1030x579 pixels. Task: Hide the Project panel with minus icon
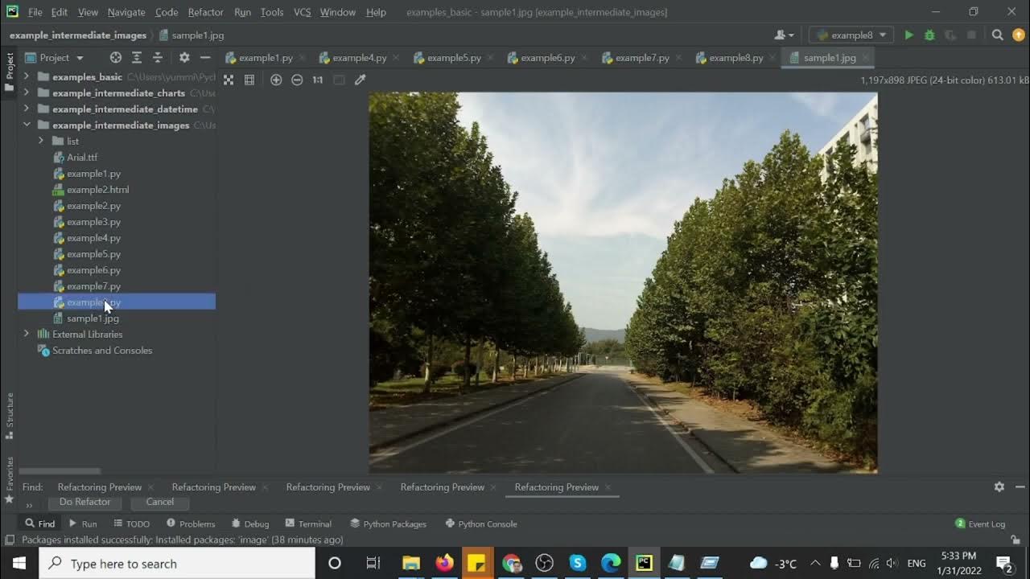(205, 58)
